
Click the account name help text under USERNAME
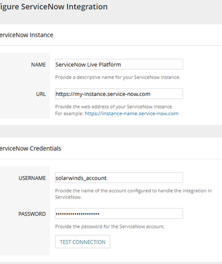click(133, 194)
